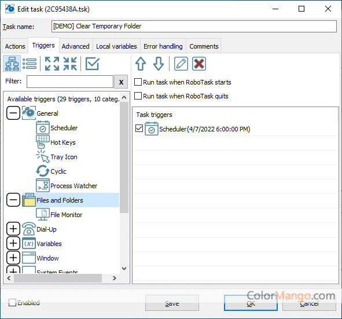Expand all trigger categories icon
The image size is (342, 319).
coord(52,64)
